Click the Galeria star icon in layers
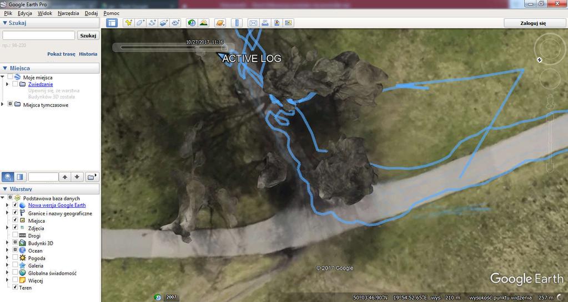 [23, 265]
